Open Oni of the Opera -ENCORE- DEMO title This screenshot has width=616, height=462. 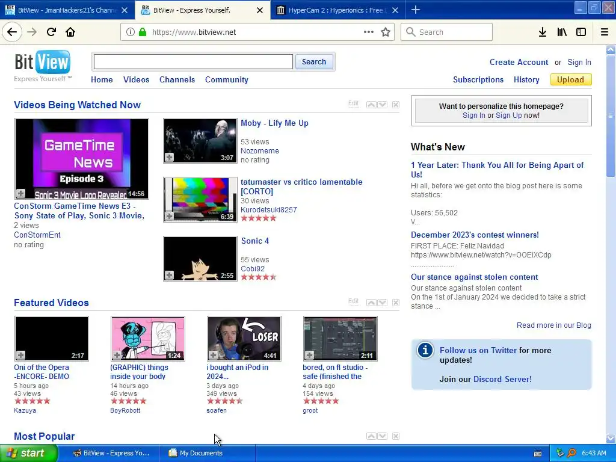(x=42, y=372)
